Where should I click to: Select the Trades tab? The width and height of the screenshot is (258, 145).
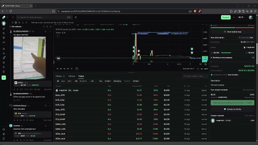pyautogui.click(x=81, y=76)
